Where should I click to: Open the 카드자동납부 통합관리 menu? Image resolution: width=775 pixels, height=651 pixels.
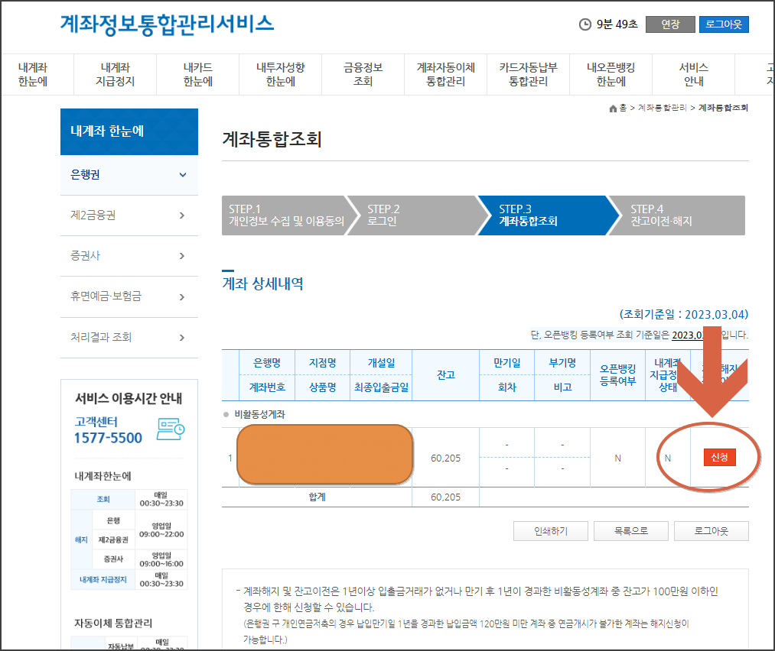[528, 75]
